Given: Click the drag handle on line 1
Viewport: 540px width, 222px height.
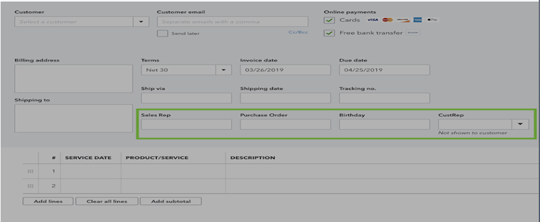Looking at the screenshot, I should pyautogui.click(x=30, y=171).
